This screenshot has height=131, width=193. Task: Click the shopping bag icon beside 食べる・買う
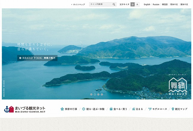pos(111,109)
